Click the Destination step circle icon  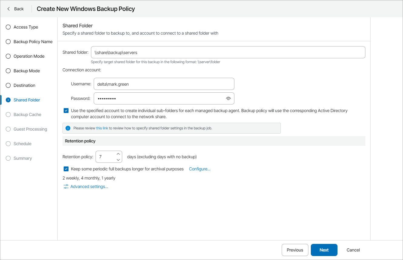8,85
